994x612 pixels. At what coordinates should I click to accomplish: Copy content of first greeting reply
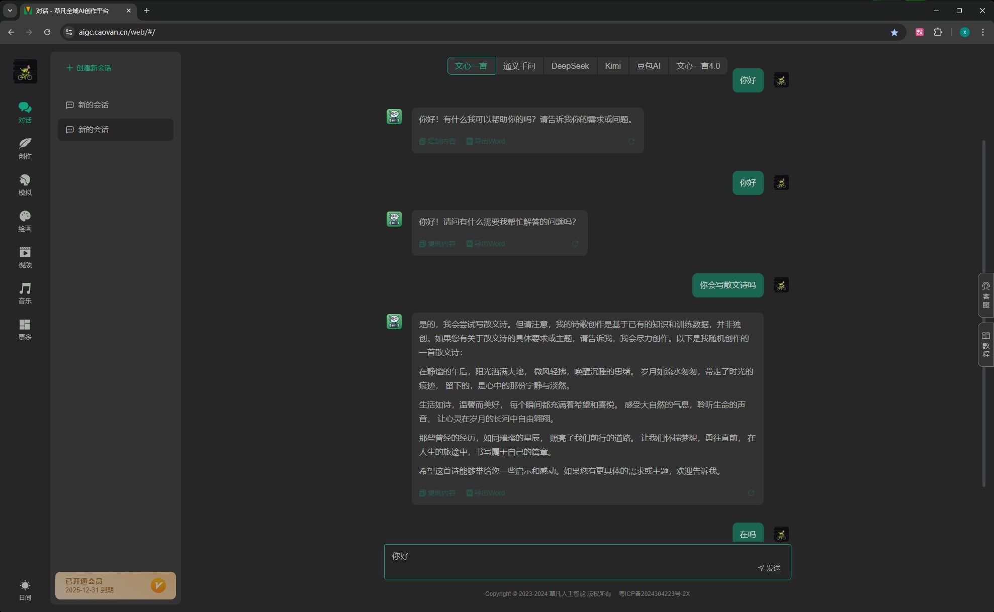coord(437,141)
